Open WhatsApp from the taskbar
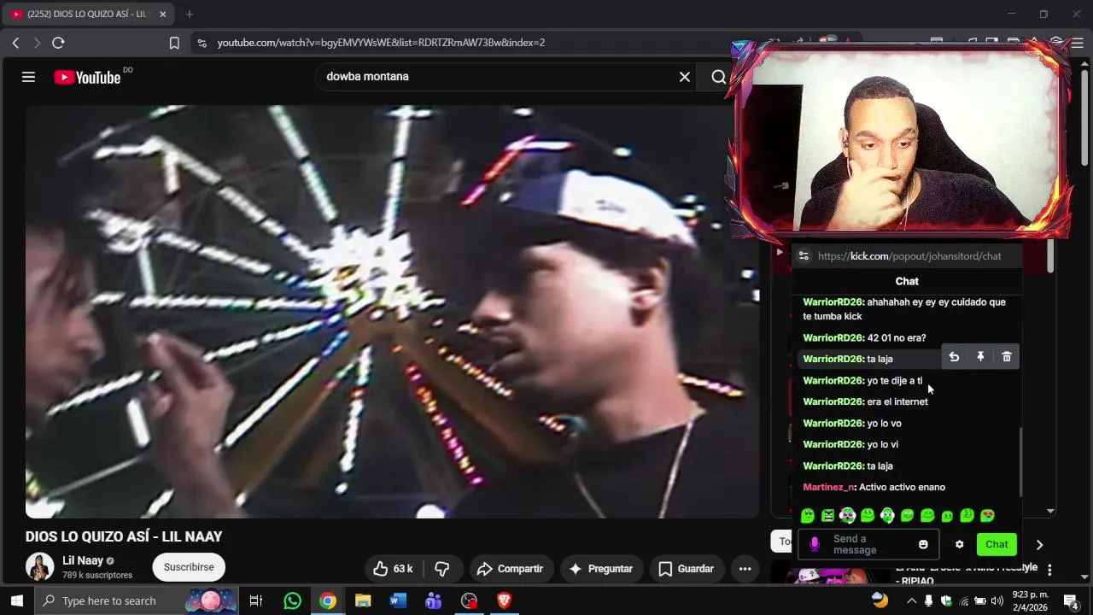The image size is (1093, 615). (292, 600)
